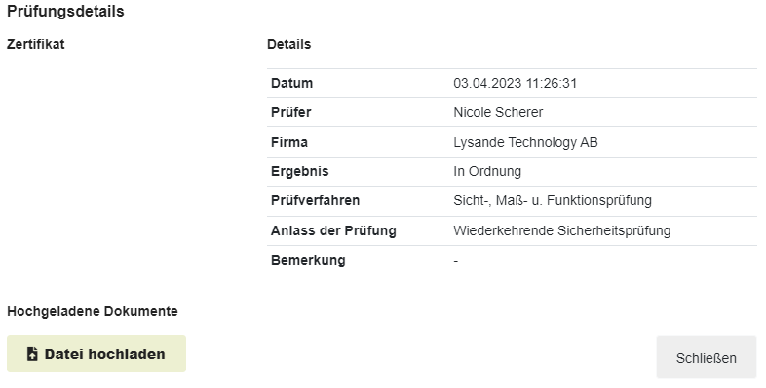This screenshot has width=766, height=388.
Task: Click Sicht-, Maß- u. Funktionsprüfung text
Action: coord(552,201)
